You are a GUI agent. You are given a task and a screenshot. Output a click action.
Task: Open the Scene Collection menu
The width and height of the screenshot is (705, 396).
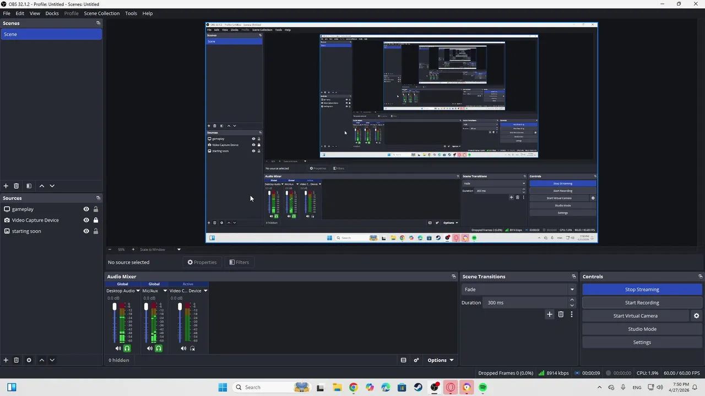point(101,13)
